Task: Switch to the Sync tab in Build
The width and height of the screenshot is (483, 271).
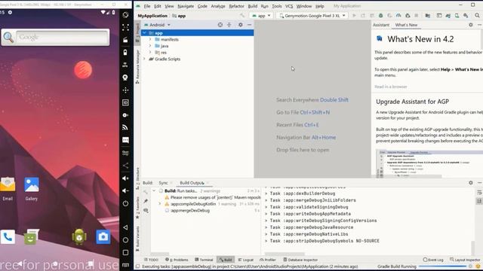Action: [163, 183]
